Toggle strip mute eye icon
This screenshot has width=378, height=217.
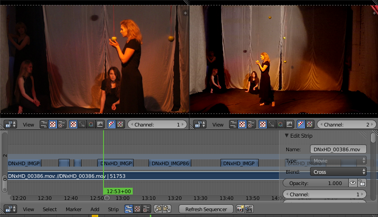pos(353,183)
